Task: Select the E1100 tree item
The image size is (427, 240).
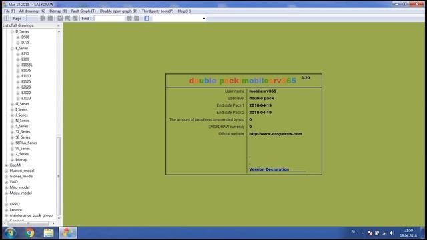Action: (x=26, y=76)
